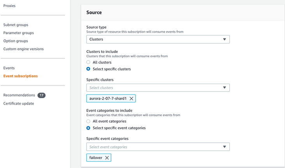The height and width of the screenshot is (168, 285).
Task: Expand the Select event categories dropdown
Action: click(x=158, y=147)
